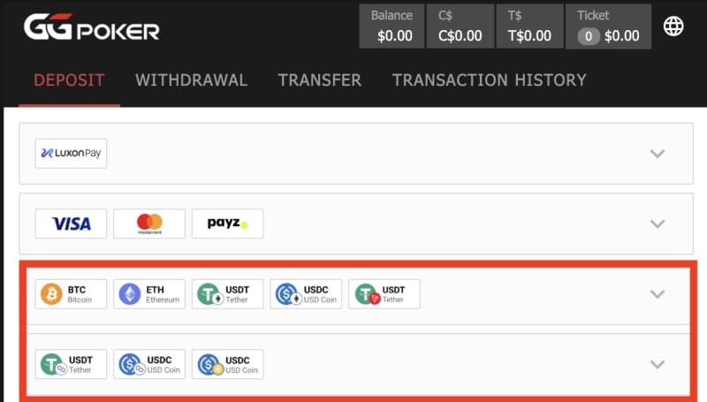Click the GGPoker logo
Screen dimensions: 707x402
(92, 27)
